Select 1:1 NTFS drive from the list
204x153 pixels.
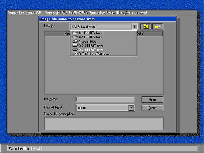pos(104,33)
